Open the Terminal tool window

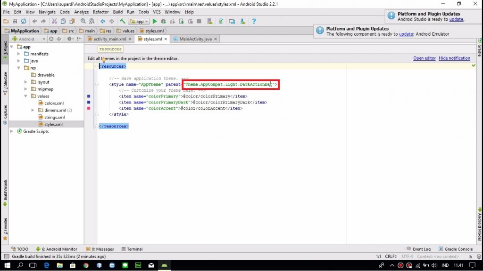click(132, 249)
